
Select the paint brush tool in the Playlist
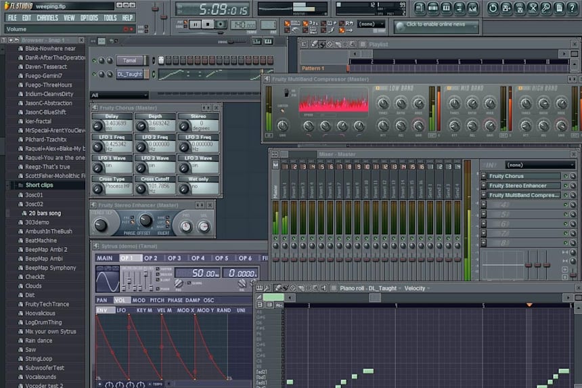(x=321, y=44)
